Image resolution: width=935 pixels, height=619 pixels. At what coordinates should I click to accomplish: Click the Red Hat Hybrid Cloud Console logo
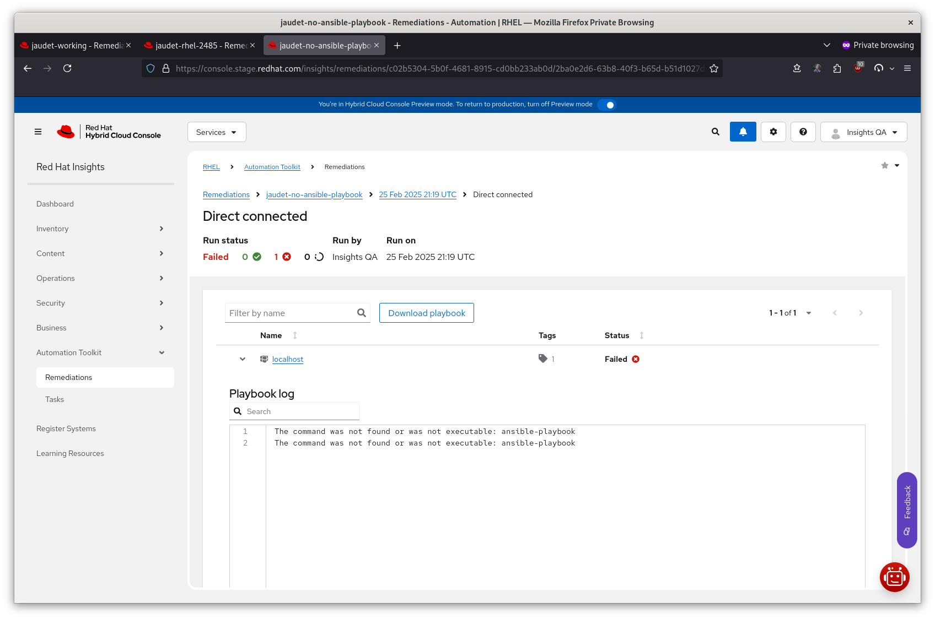tap(109, 132)
